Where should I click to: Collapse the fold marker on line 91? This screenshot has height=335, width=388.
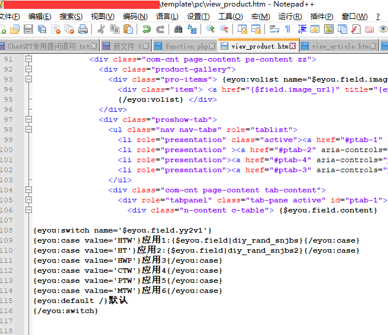(x=29, y=59)
